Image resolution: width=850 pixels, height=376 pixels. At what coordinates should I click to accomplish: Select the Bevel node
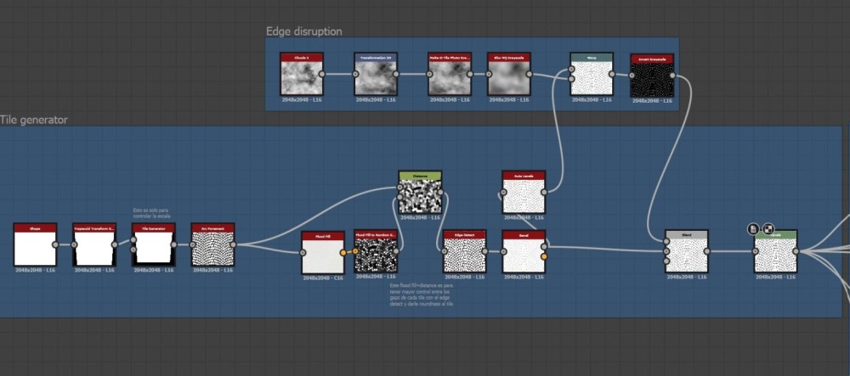[x=524, y=251]
